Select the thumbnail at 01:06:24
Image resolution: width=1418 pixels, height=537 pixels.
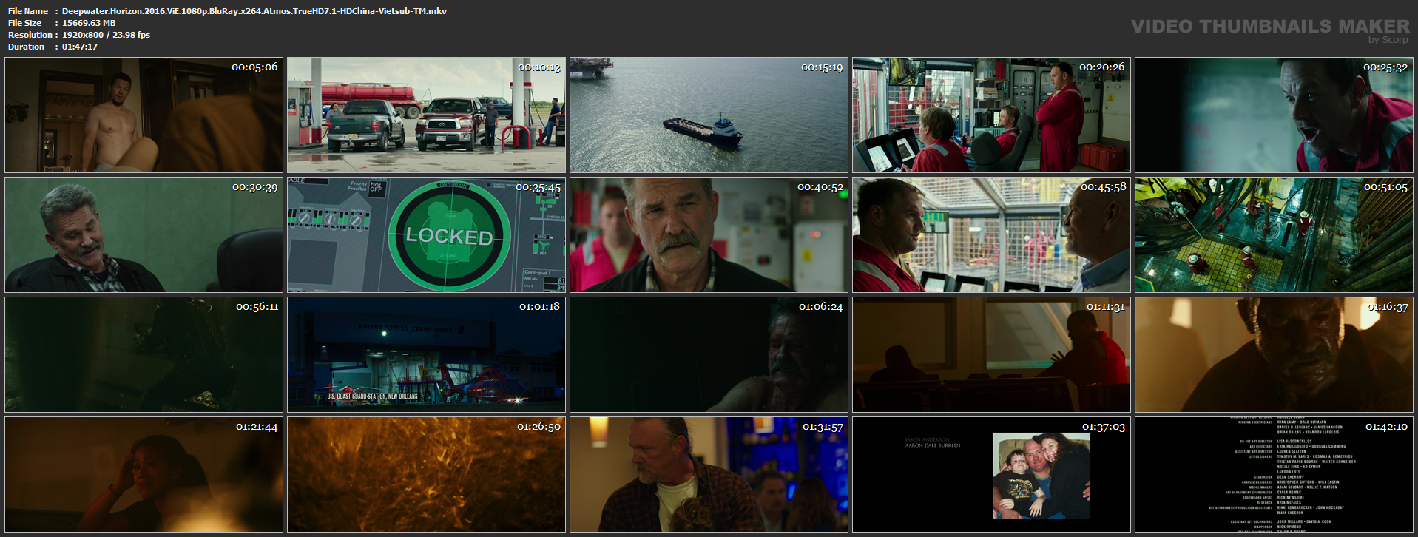(709, 354)
